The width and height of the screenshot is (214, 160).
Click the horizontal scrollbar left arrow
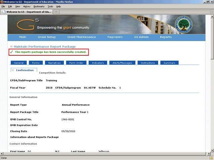(1, 154)
